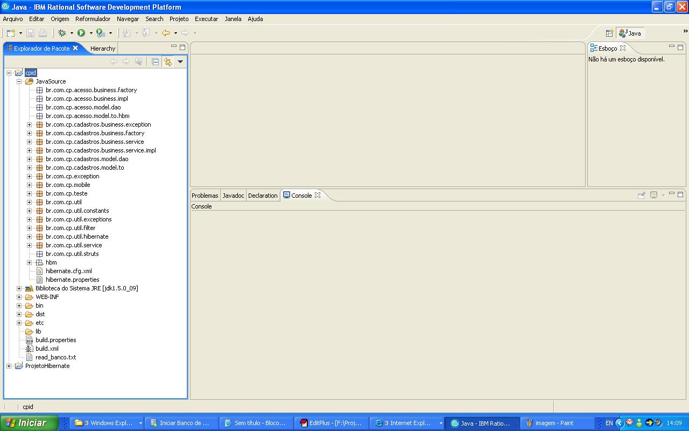Expand the br.com.cp.mobile package

(30, 185)
